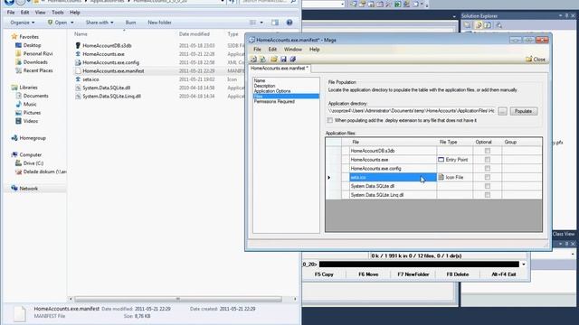Click the Close button on Mage toolbar

point(536,59)
